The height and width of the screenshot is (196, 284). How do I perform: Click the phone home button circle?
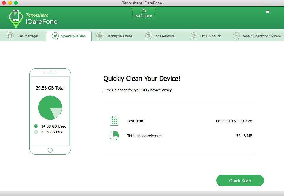click(50, 150)
